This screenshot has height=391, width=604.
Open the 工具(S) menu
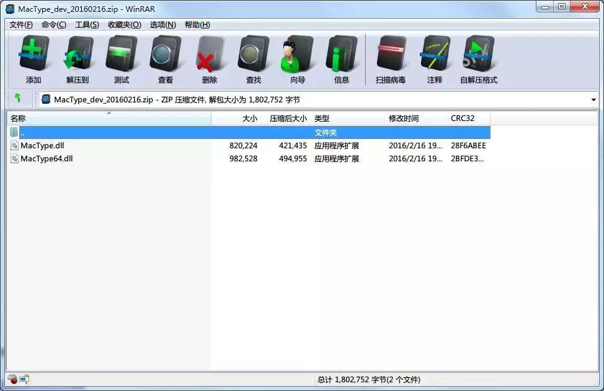pos(87,25)
